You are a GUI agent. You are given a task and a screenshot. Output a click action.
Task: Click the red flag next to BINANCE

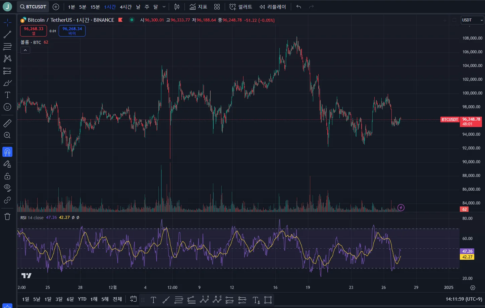tap(120, 20)
